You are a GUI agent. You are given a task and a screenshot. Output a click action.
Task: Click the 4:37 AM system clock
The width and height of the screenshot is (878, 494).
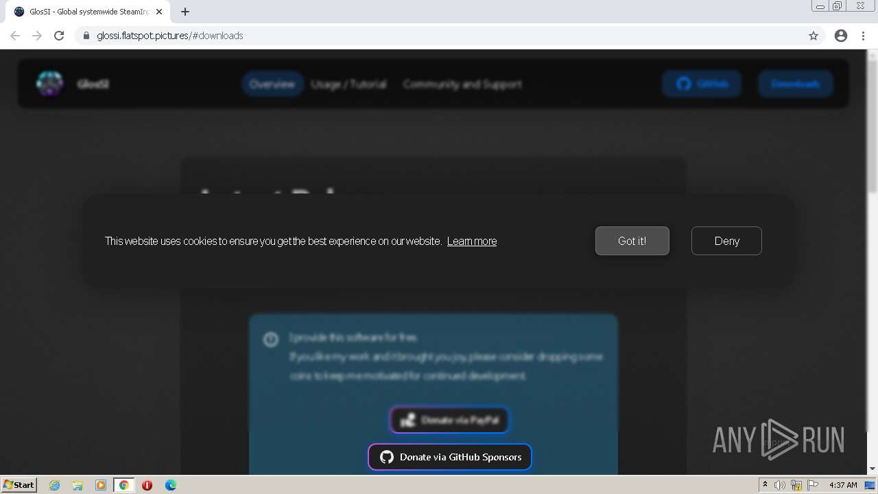pyautogui.click(x=843, y=485)
